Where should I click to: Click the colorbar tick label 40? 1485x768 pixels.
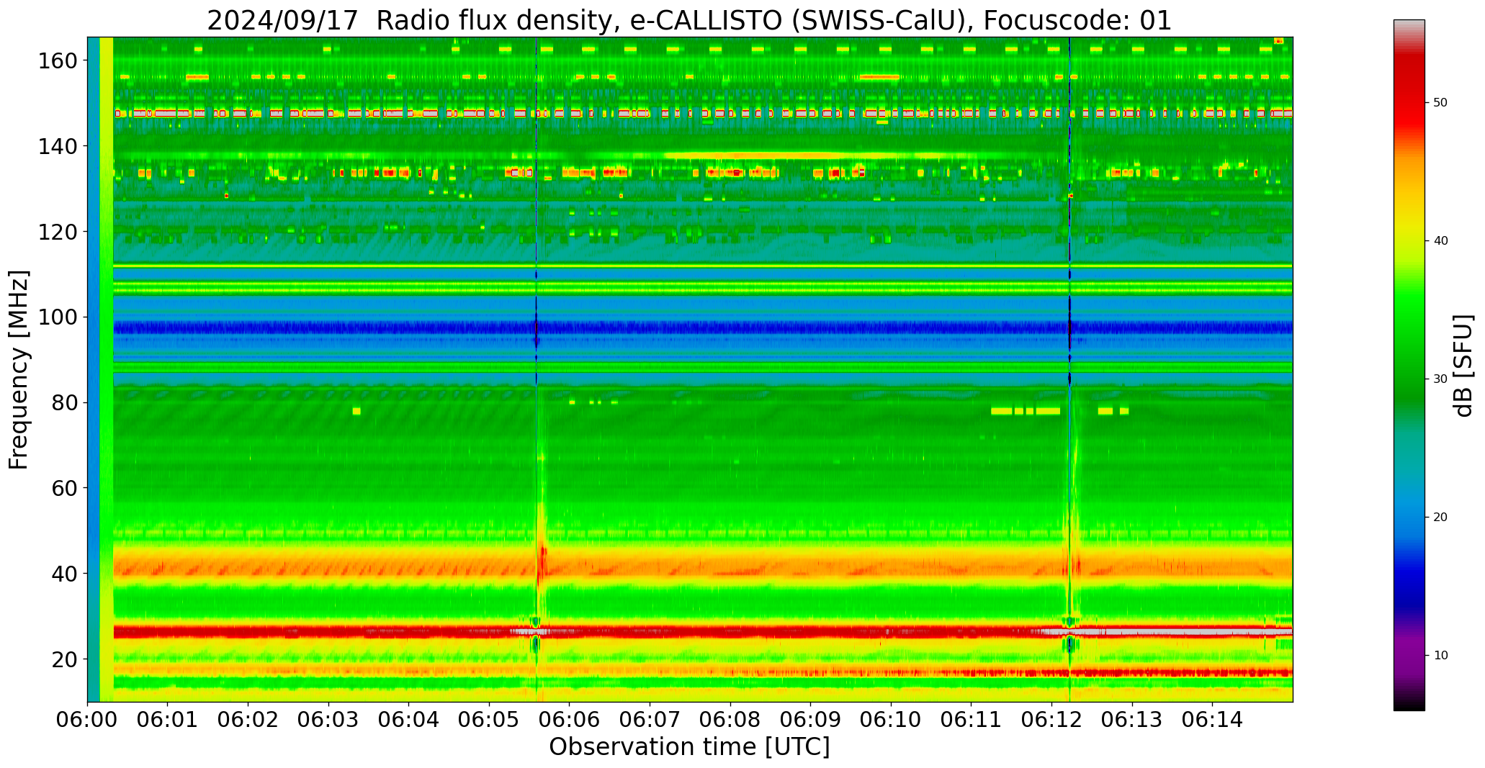(1440, 241)
